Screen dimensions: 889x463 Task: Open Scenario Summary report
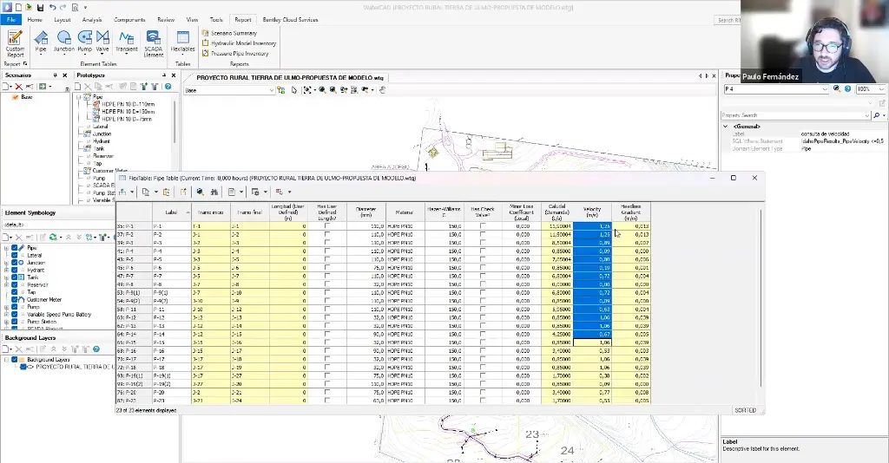point(229,33)
